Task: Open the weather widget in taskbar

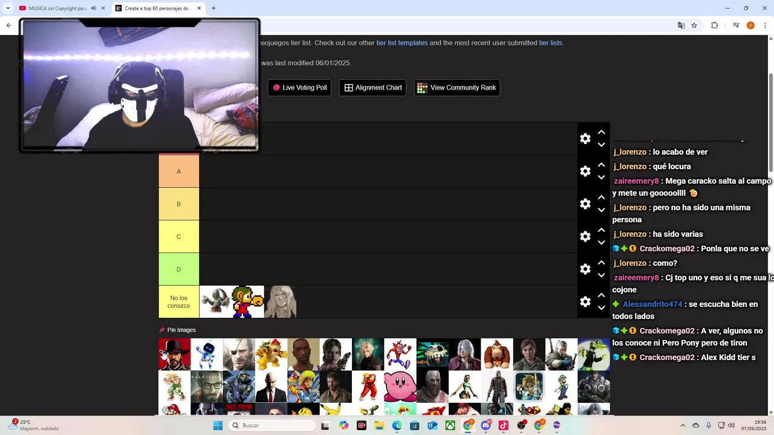Action: (33, 425)
